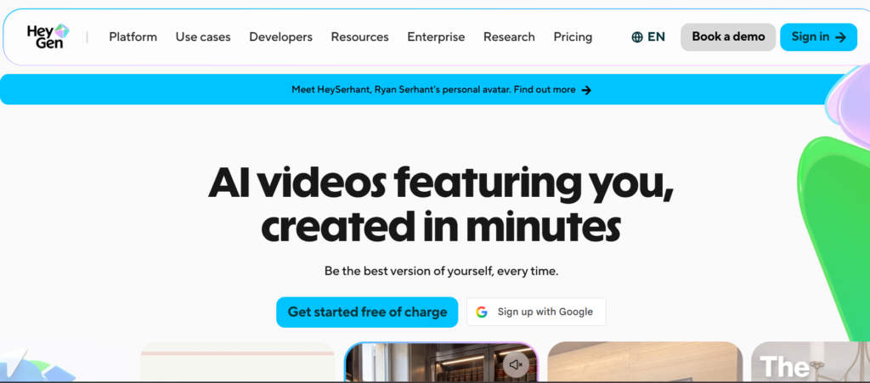Click the globe language icon
The width and height of the screenshot is (870, 383).
(637, 37)
